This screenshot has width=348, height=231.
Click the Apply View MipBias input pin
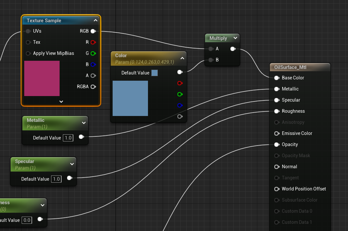click(x=28, y=53)
